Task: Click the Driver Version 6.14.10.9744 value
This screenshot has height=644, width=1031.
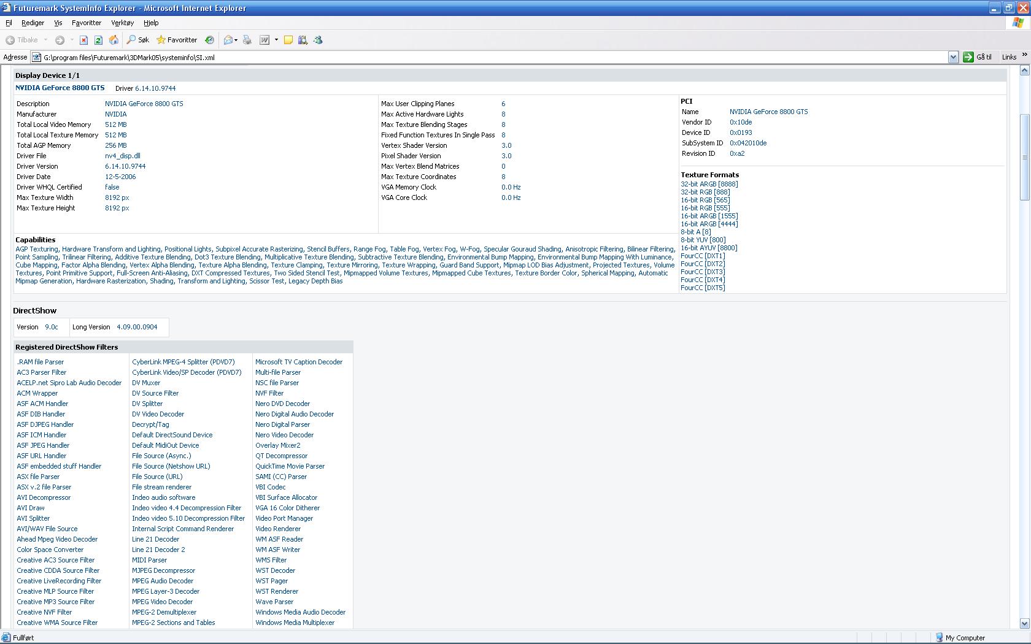Action: [x=125, y=166]
